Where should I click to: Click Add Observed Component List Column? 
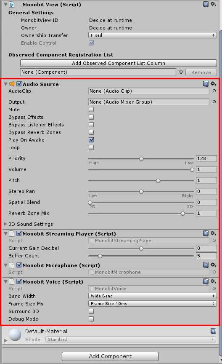[119, 63]
